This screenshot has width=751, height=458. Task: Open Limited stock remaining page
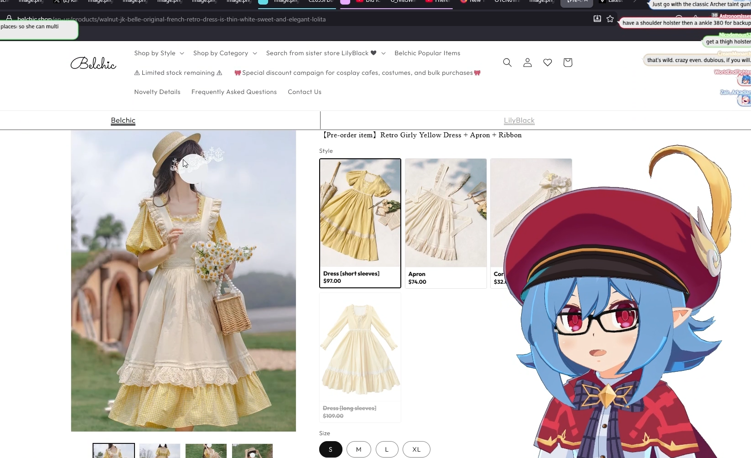point(178,73)
